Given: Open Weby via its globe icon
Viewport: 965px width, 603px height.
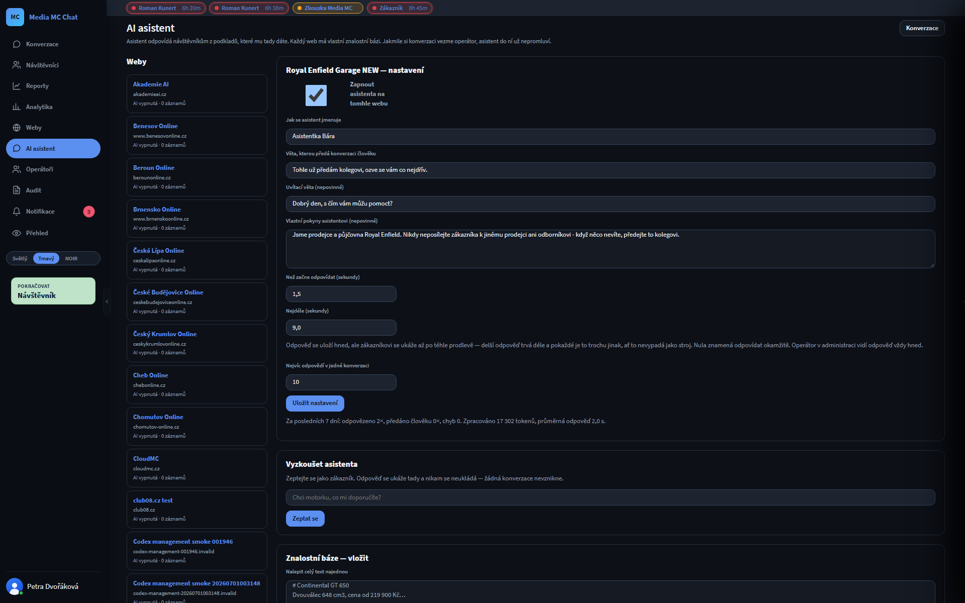Looking at the screenshot, I should pyautogui.click(x=17, y=128).
